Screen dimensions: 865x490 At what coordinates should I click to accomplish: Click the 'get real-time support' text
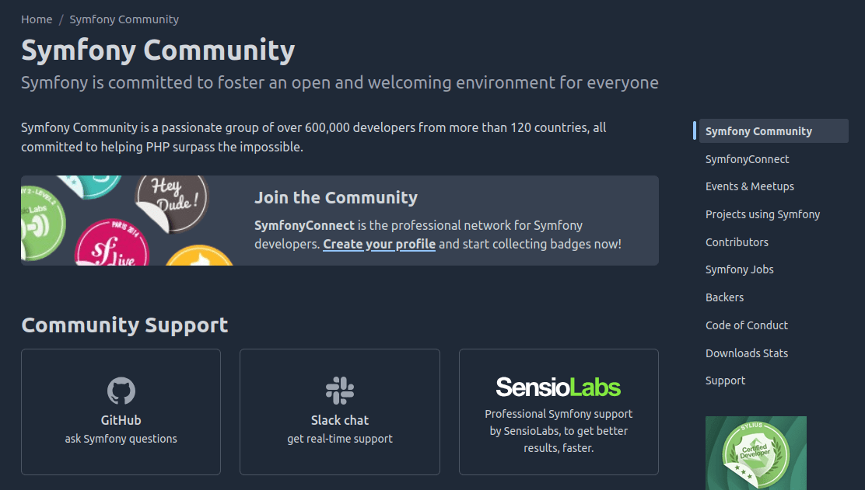(x=340, y=439)
